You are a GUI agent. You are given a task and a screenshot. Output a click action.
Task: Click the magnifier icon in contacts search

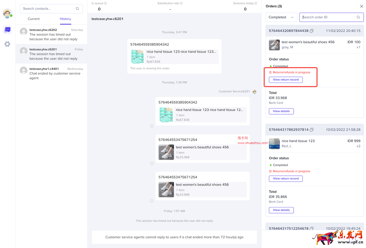(x=77, y=9)
